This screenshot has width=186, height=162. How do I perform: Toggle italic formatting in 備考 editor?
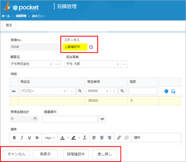click(x=22, y=138)
